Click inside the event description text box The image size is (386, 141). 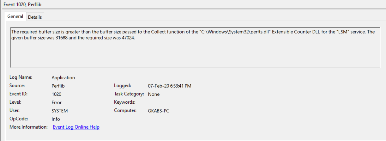coord(195,47)
